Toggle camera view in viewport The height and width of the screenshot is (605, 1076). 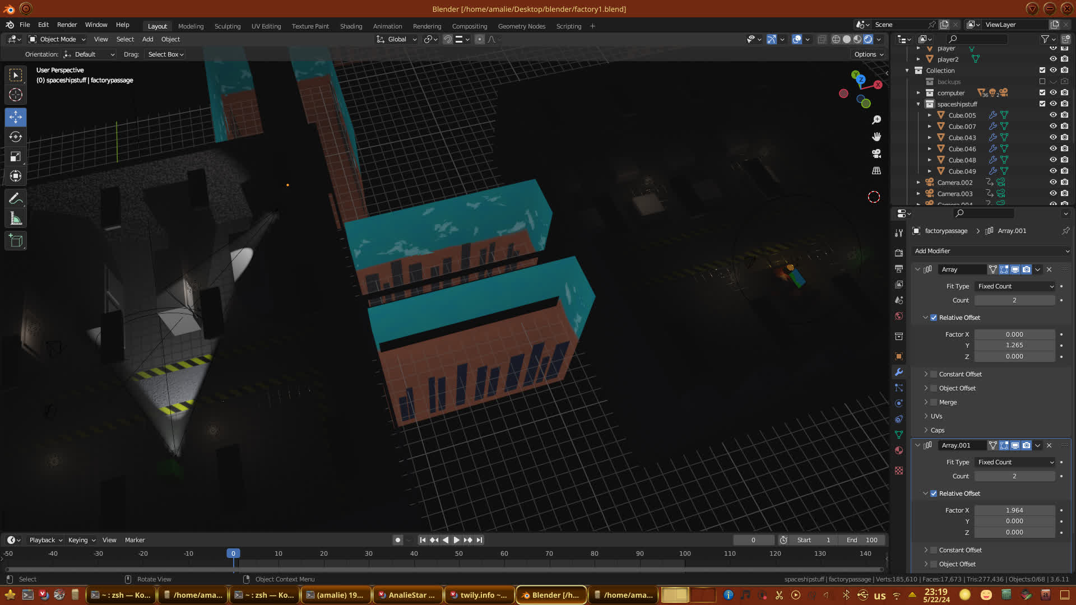(876, 153)
